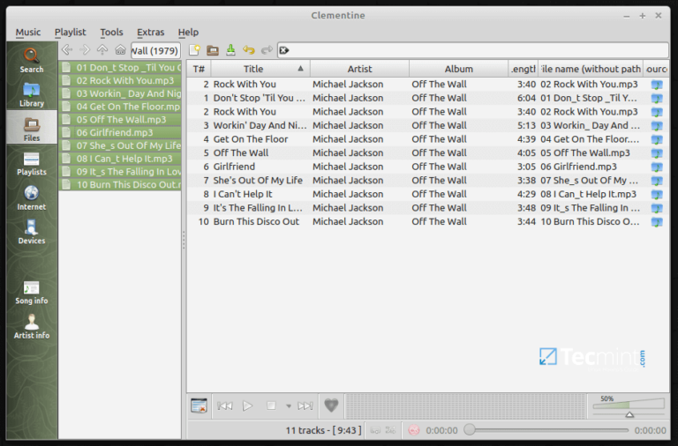Sort by the Length column header
Image resolution: width=678 pixels, height=446 pixels.
[x=524, y=69]
